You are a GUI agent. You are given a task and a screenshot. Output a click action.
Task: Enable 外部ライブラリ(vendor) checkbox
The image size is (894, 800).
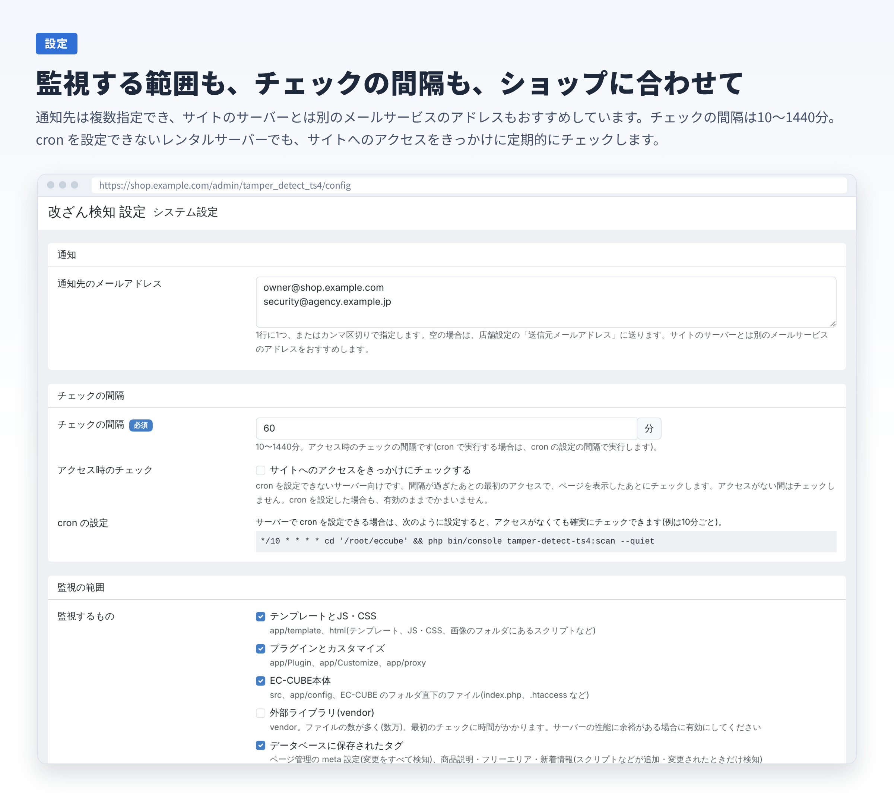coord(260,712)
